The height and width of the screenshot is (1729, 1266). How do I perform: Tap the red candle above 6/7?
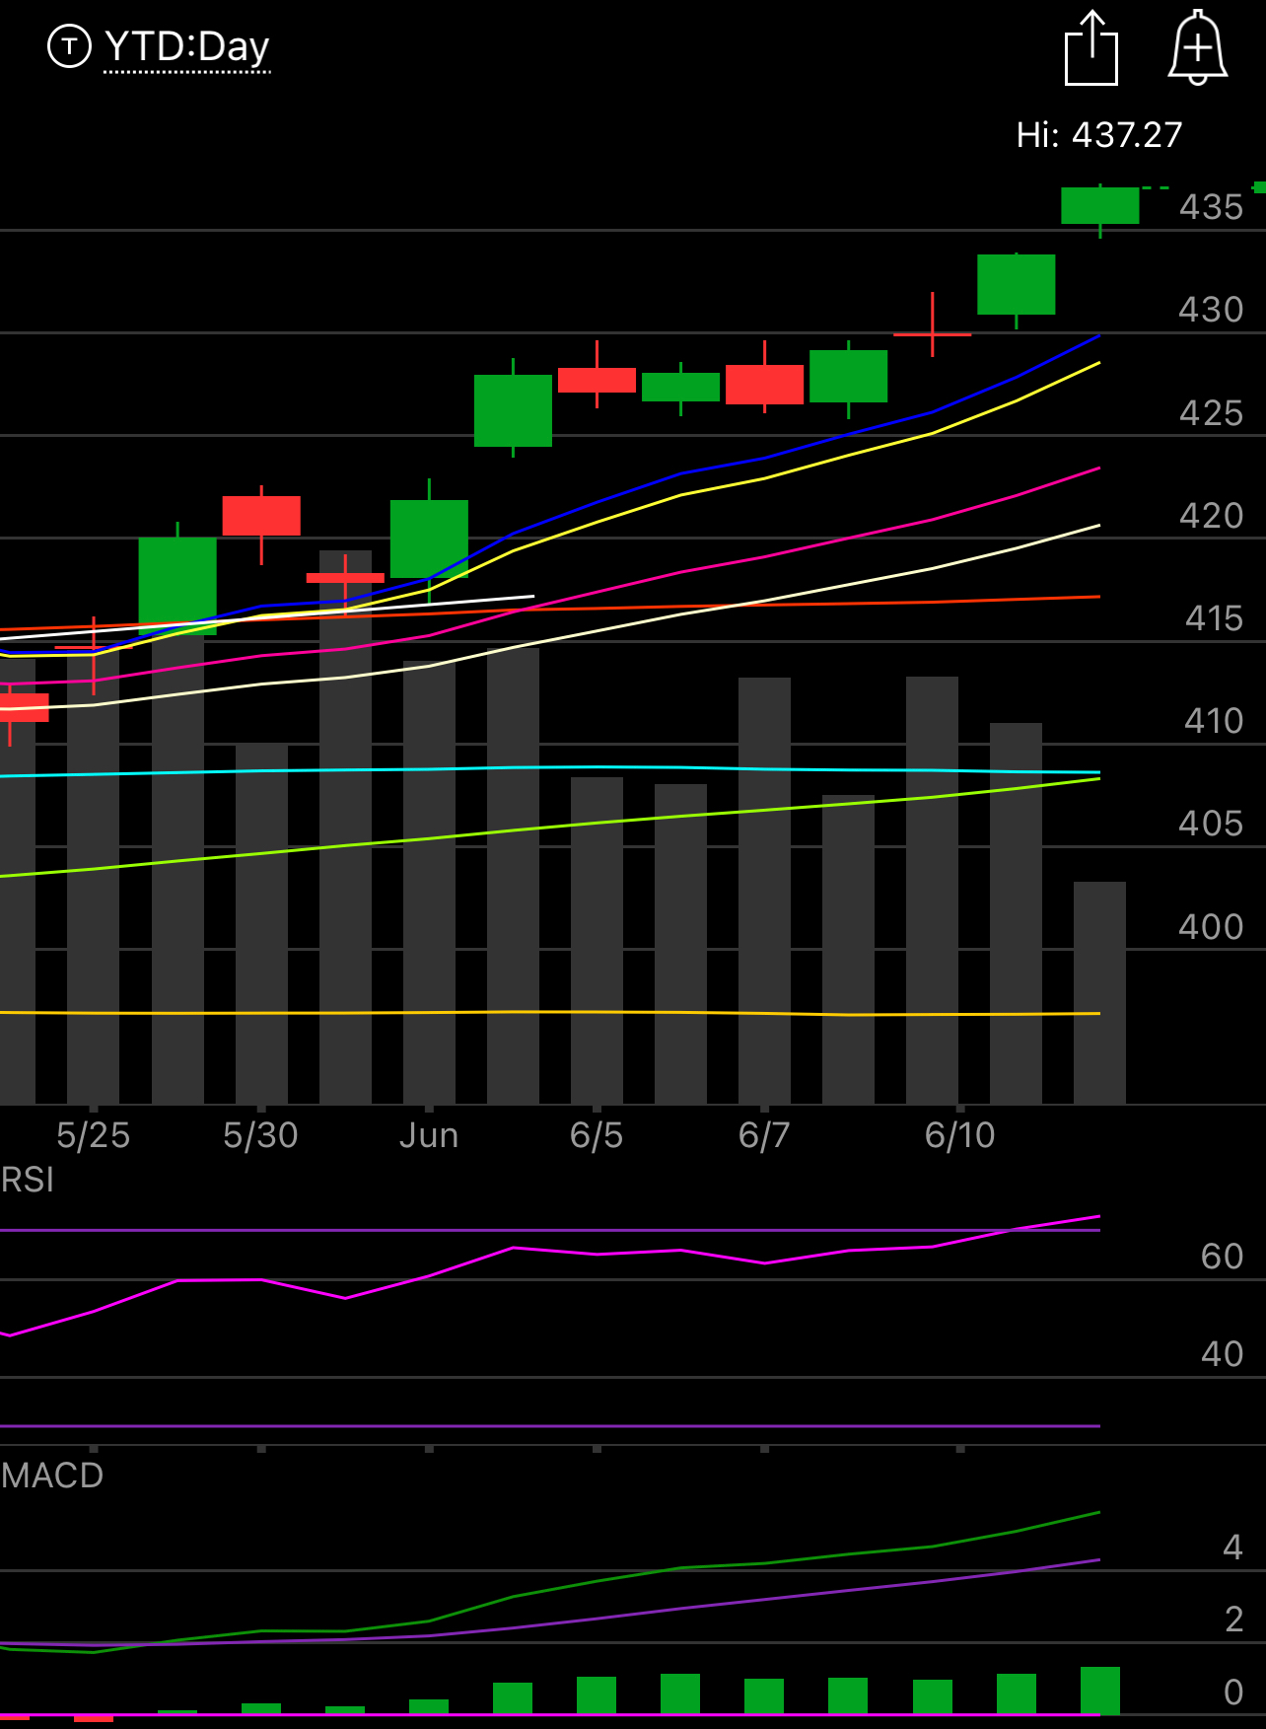(764, 384)
